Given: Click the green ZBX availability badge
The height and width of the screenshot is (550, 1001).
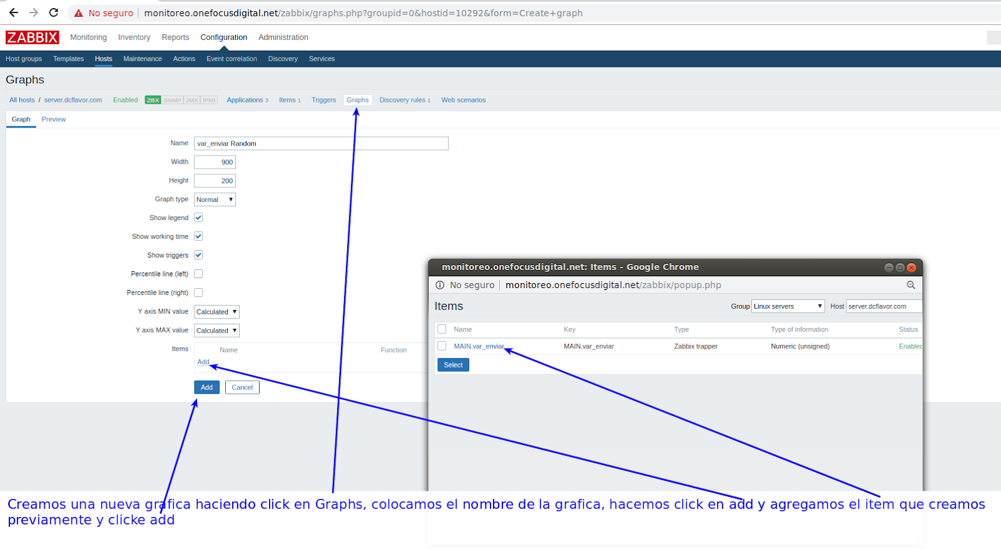Looking at the screenshot, I should click(153, 100).
